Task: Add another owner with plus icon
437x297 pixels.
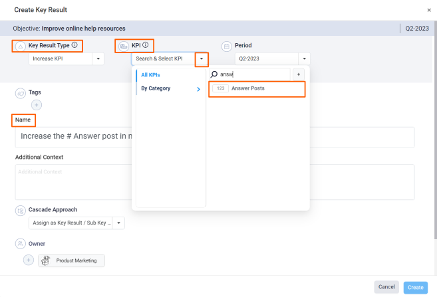Action: point(29,260)
